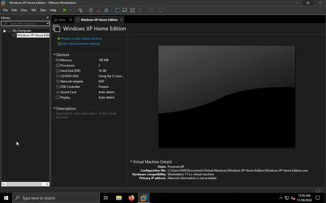The height and width of the screenshot is (203, 326).
Task: Click the Hard Disk device icon
Action: click(58, 71)
